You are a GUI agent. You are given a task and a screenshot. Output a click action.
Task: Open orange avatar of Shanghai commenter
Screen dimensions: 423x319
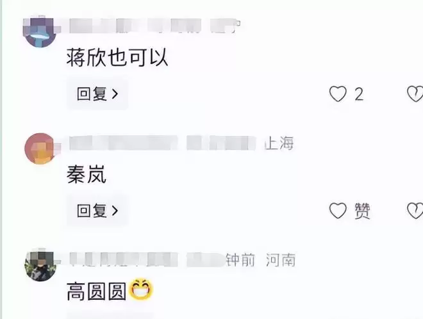click(40, 149)
